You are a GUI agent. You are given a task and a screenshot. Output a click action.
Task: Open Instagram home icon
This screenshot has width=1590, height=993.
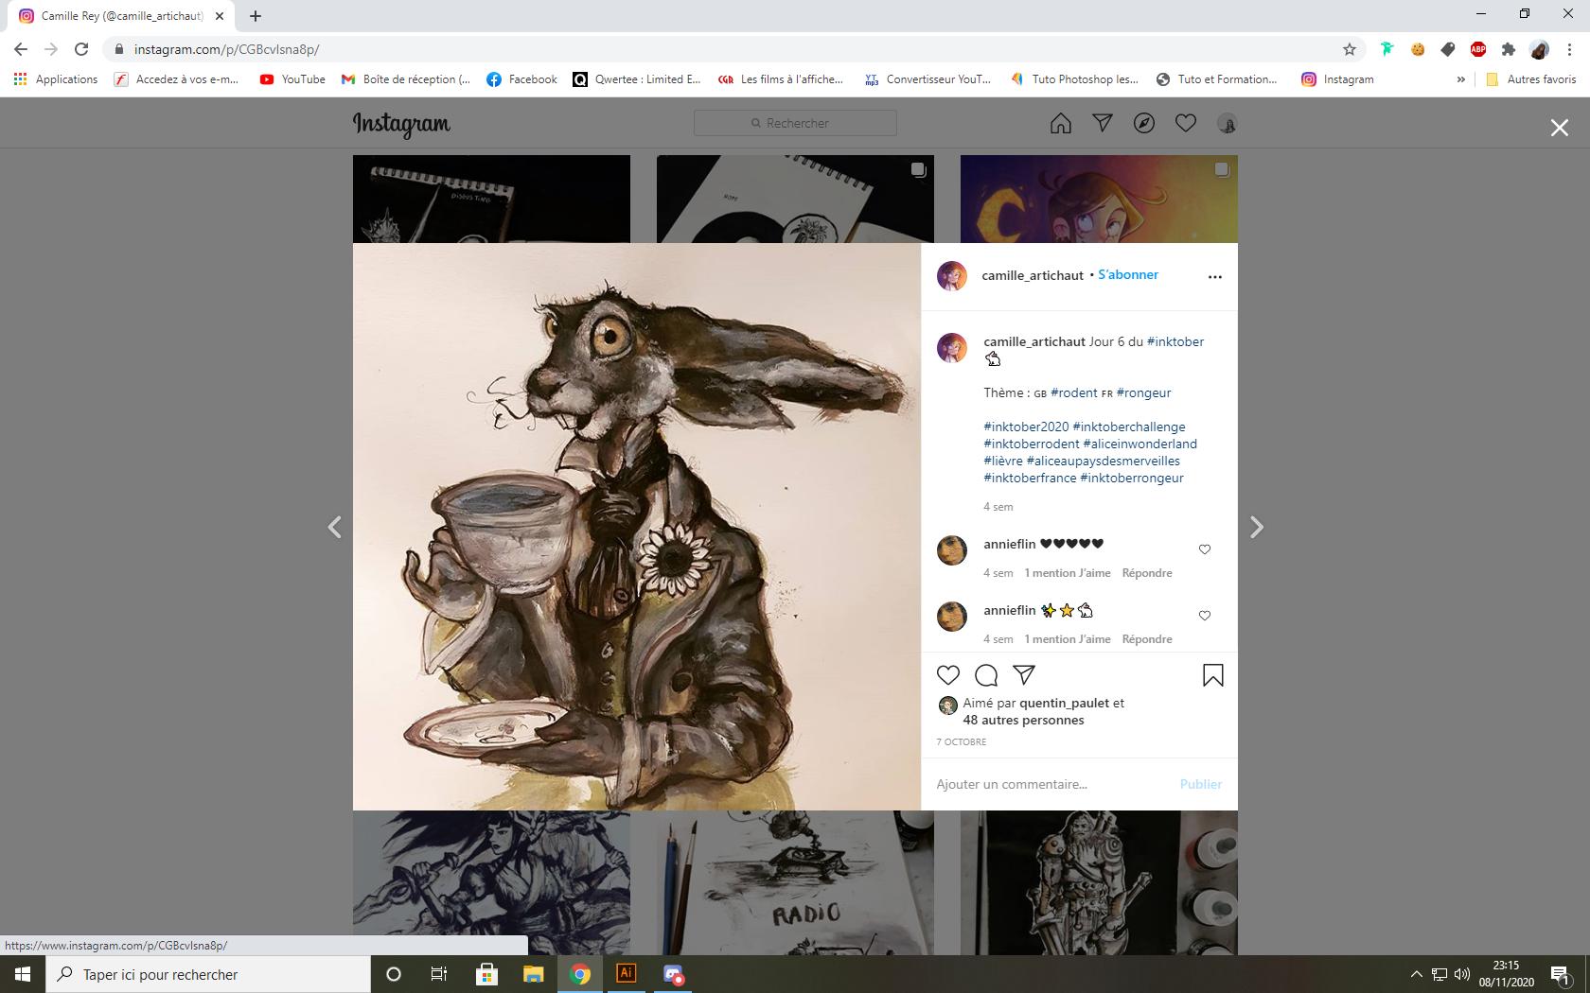coord(1061,124)
